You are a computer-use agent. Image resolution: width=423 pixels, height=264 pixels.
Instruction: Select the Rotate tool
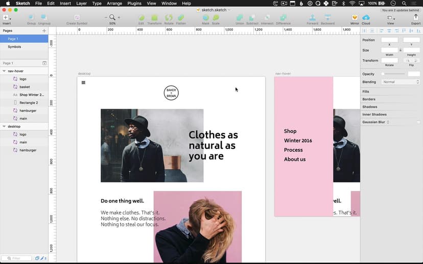(x=169, y=18)
